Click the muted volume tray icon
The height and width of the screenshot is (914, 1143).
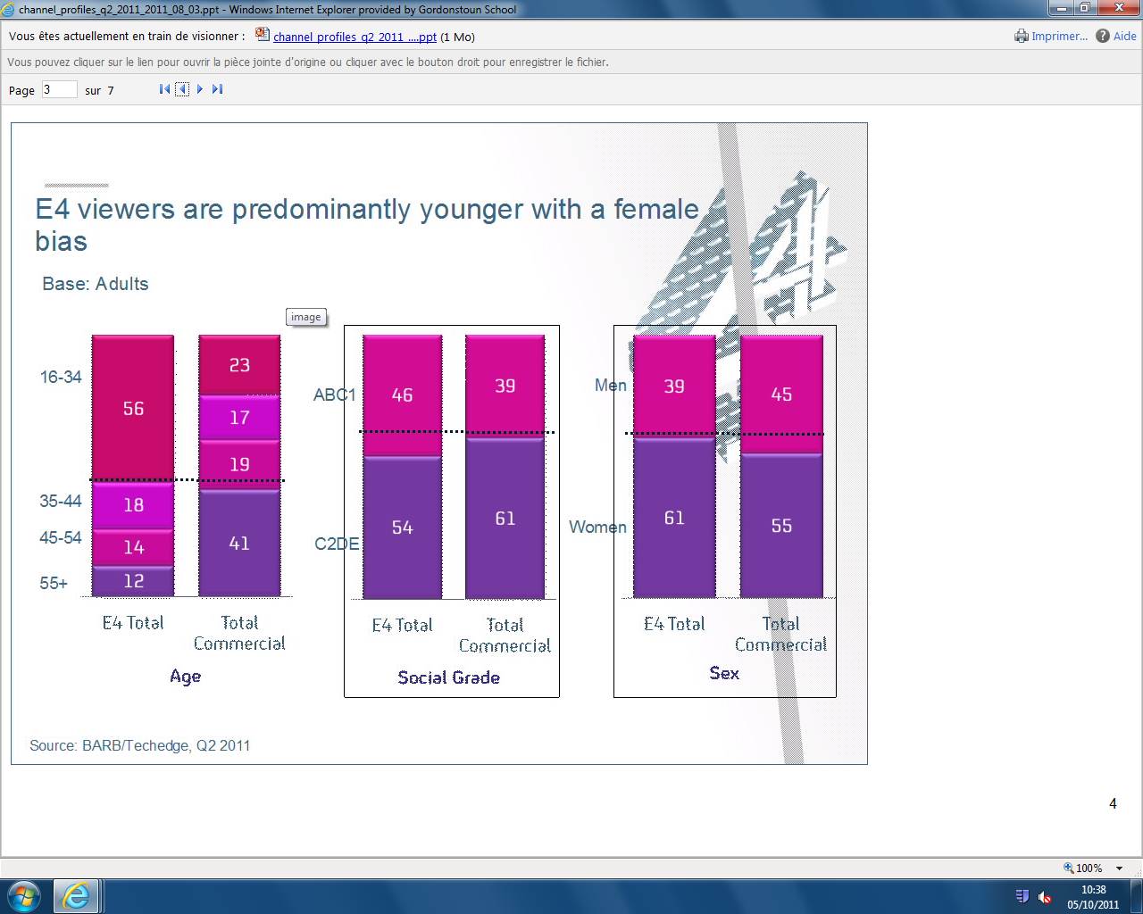[x=1045, y=897]
